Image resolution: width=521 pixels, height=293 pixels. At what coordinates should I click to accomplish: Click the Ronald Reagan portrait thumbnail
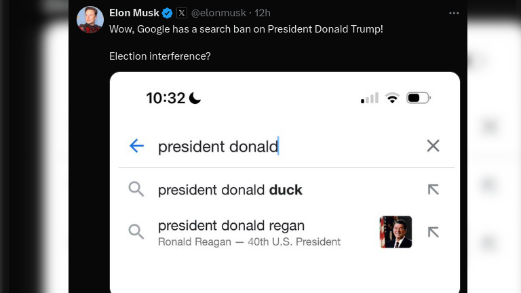coord(396,232)
